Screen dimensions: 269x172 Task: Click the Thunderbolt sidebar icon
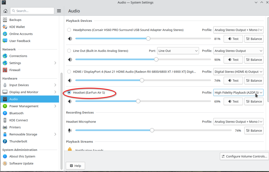[5, 141]
